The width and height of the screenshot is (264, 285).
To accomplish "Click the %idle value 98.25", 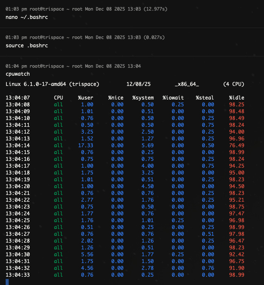I will coord(237,104).
